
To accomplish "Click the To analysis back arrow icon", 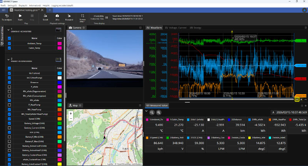I will click(x=7, y=15).
